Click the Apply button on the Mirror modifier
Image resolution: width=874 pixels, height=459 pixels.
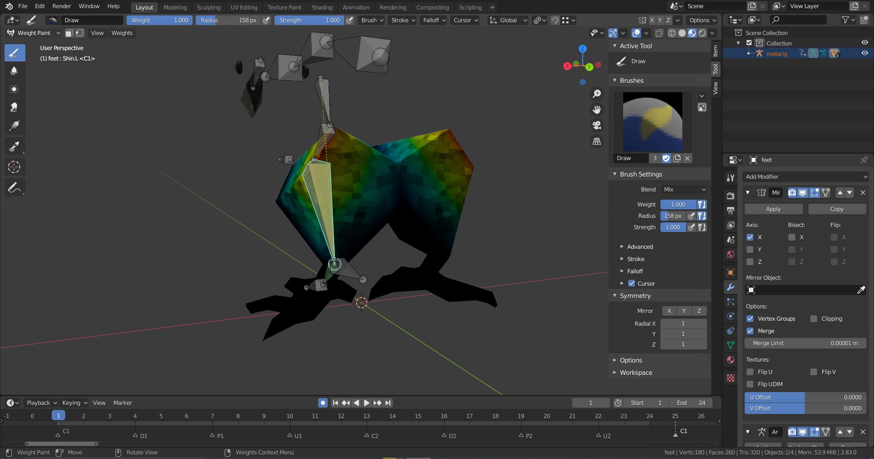[x=773, y=209]
